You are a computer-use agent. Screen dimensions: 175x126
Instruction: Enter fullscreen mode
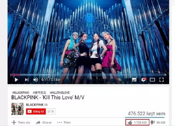pos(161,80)
